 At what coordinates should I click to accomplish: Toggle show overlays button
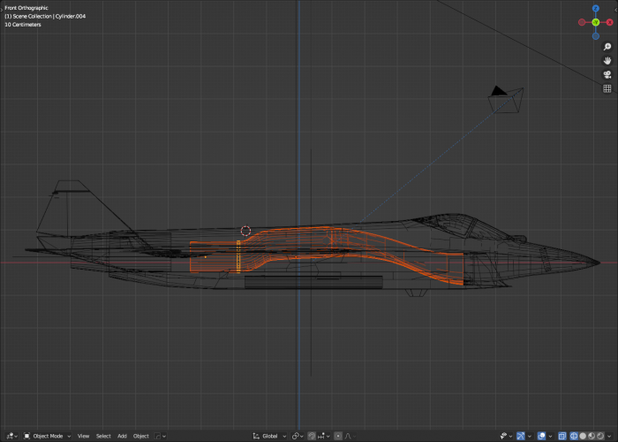(541, 436)
